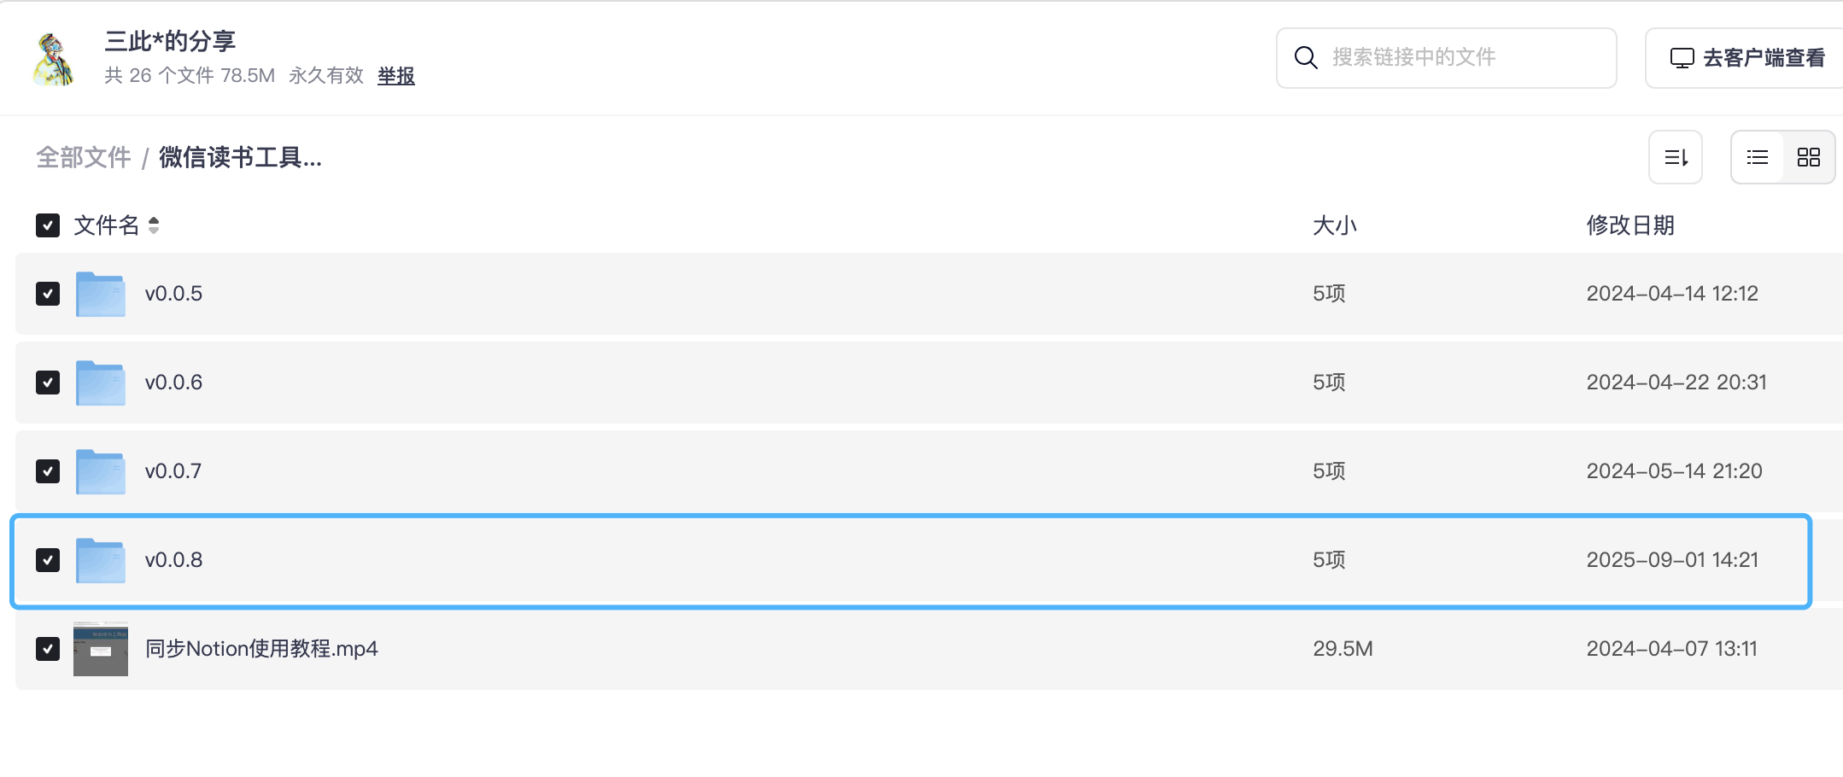Switch to grid view

pyautogui.click(x=1808, y=157)
